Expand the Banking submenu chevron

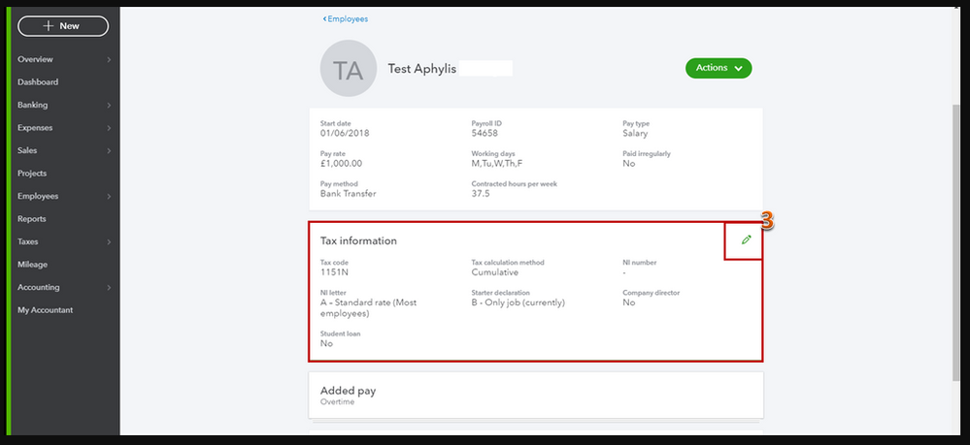tap(108, 106)
